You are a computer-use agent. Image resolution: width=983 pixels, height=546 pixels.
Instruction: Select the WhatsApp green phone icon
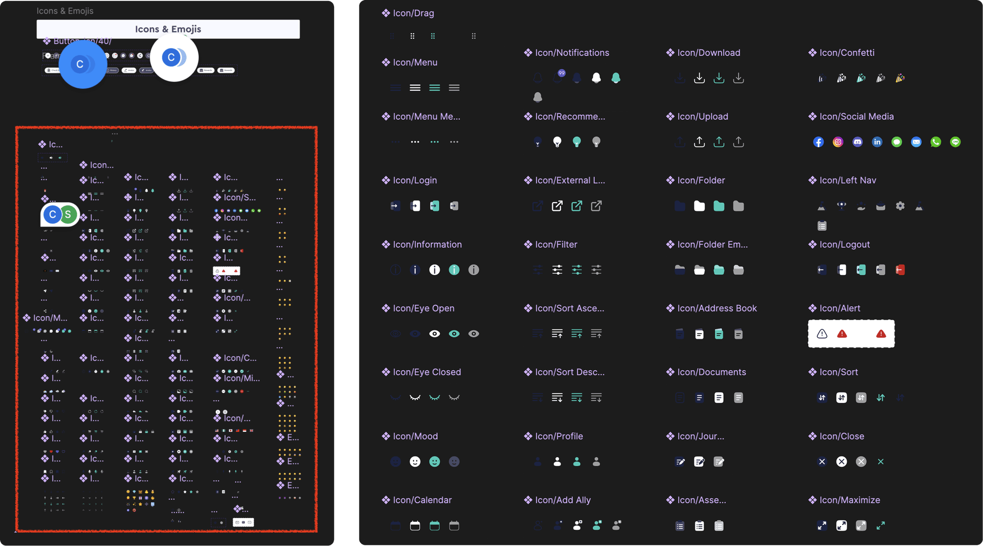(935, 142)
